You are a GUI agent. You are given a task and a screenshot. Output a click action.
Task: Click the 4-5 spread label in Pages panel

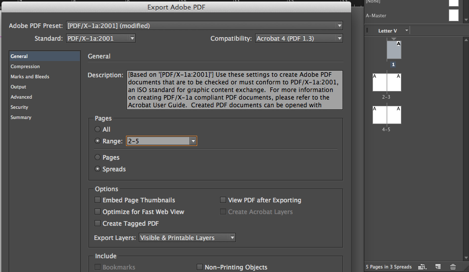click(386, 130)
